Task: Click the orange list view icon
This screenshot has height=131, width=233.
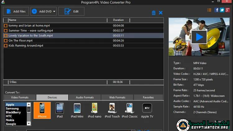Action: 209,10
